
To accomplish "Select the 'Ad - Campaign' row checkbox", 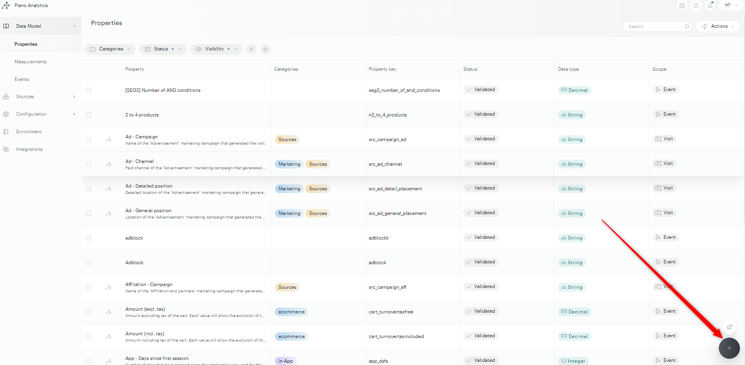I will pyautogui.click(x=88, y=140).
